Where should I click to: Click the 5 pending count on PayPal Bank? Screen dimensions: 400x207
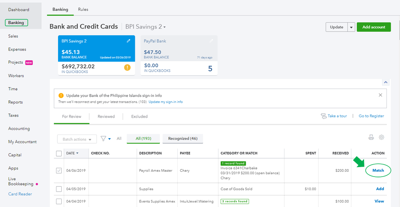click(210, 68)
